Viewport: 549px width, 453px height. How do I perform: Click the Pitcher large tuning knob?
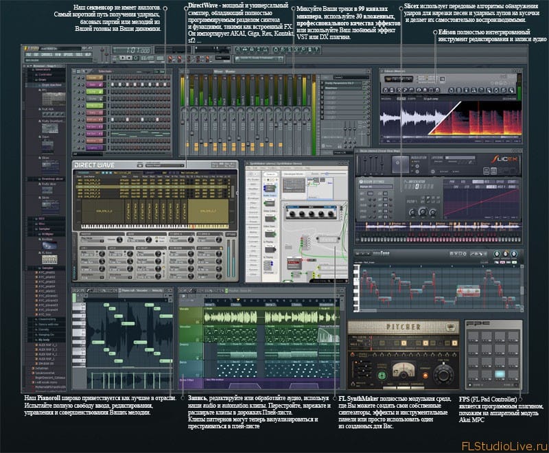(x=443, y=375)
